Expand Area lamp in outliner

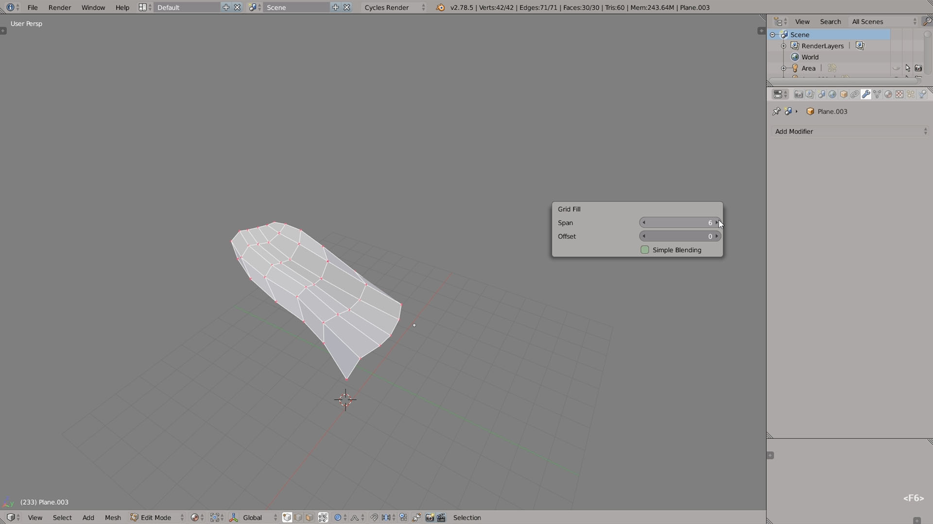point(783,68)
